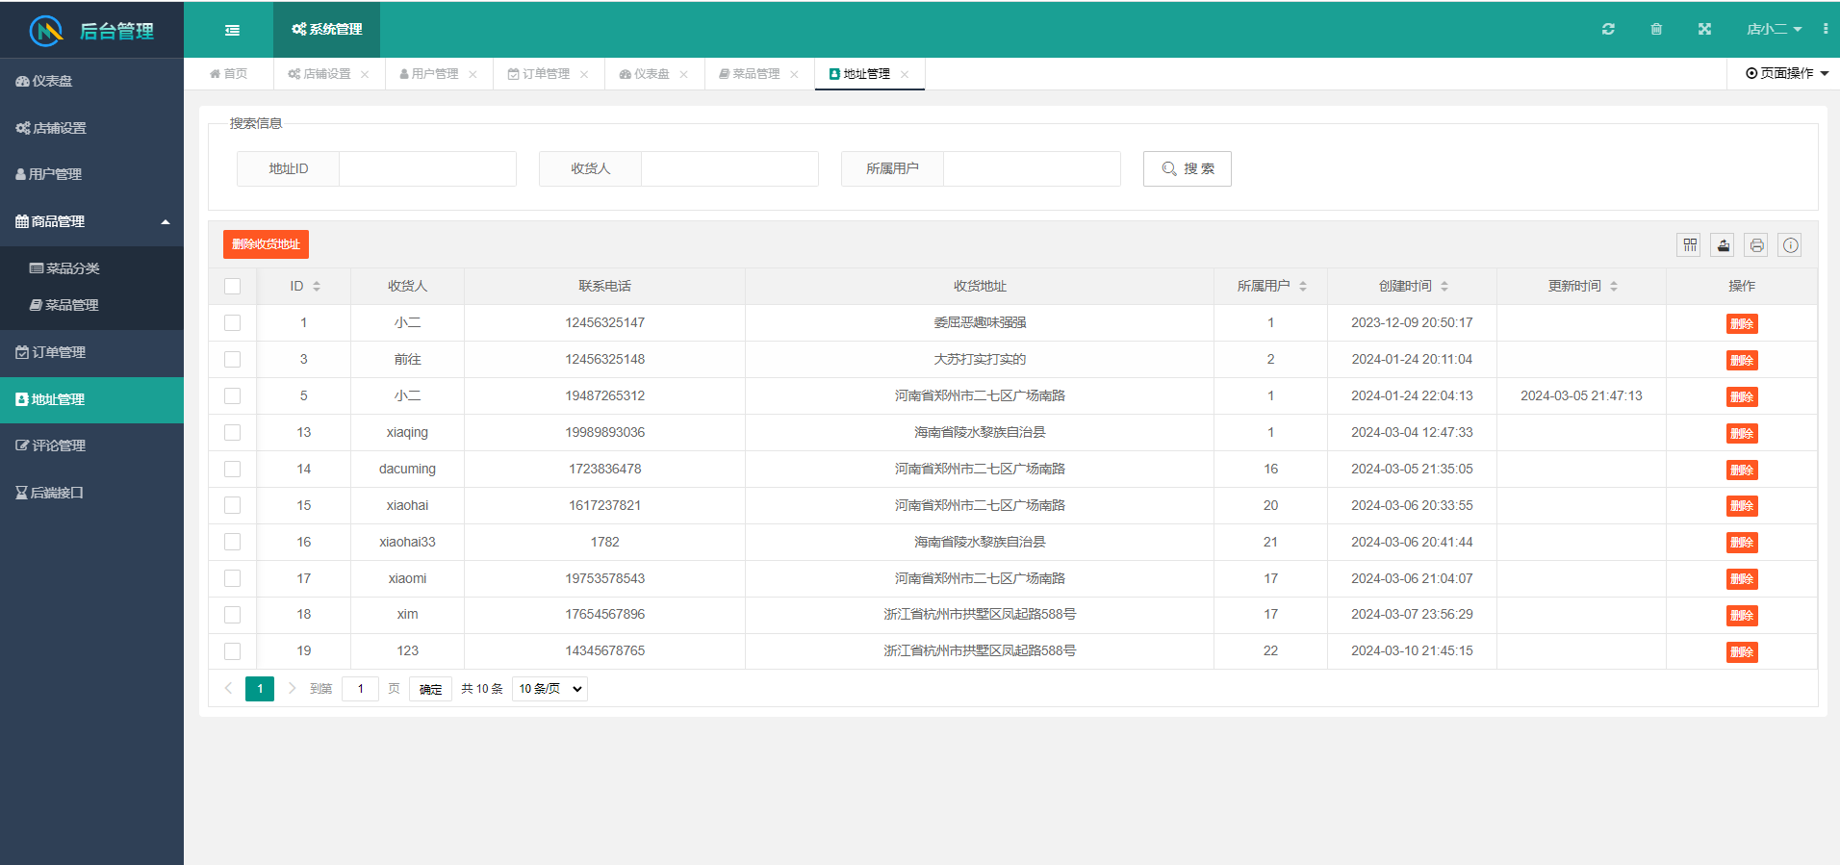Click the print table icon

(1757, 245)
